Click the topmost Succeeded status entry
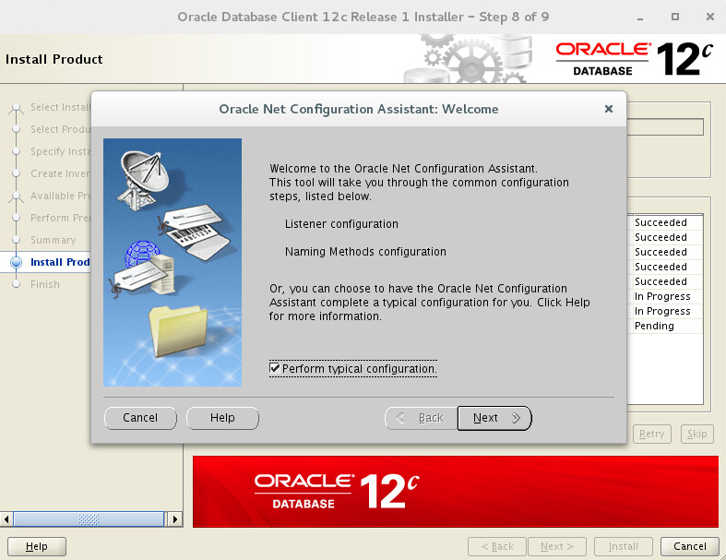This screenshot has width=726, height=560. coord(661,222)
